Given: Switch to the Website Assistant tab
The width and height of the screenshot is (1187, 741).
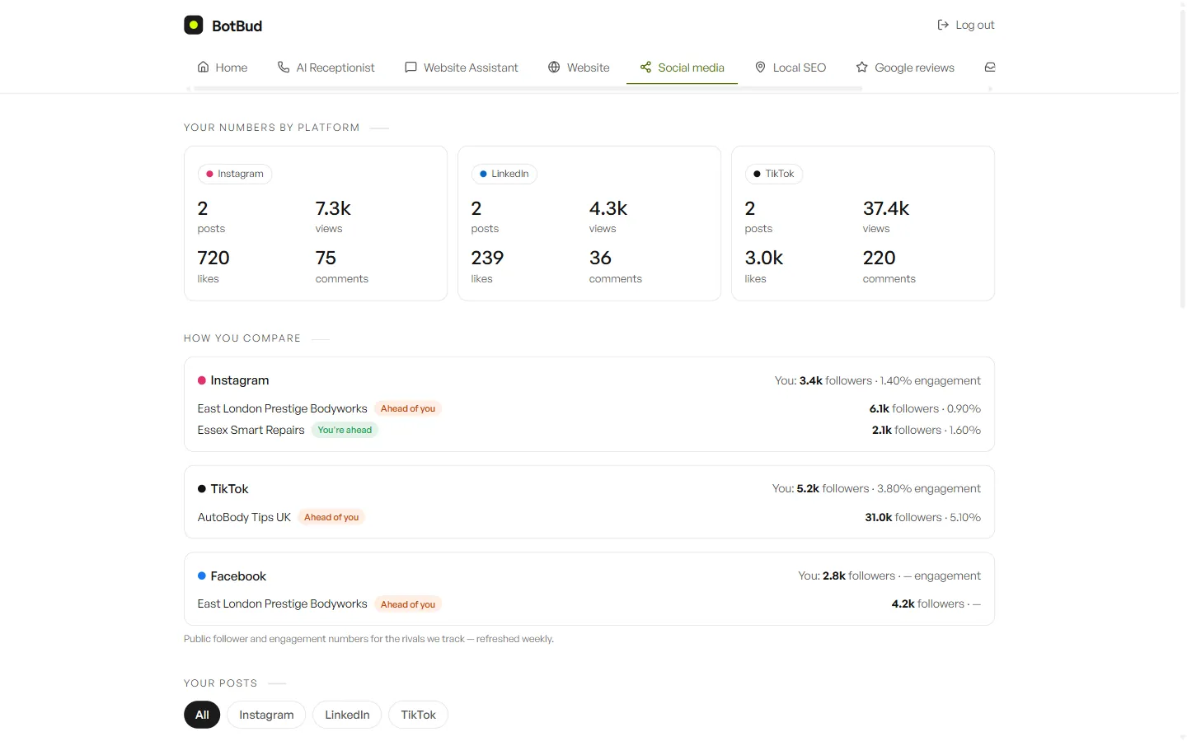Looking at the screenshot, I should tap(462, 68).
